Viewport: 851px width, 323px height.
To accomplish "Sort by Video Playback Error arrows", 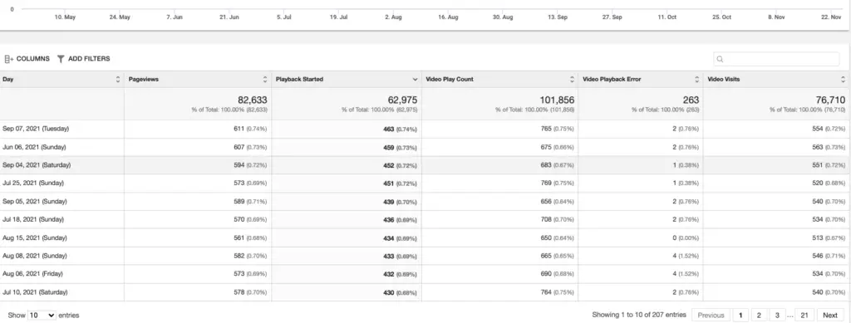I will click(x=697, y=79).
